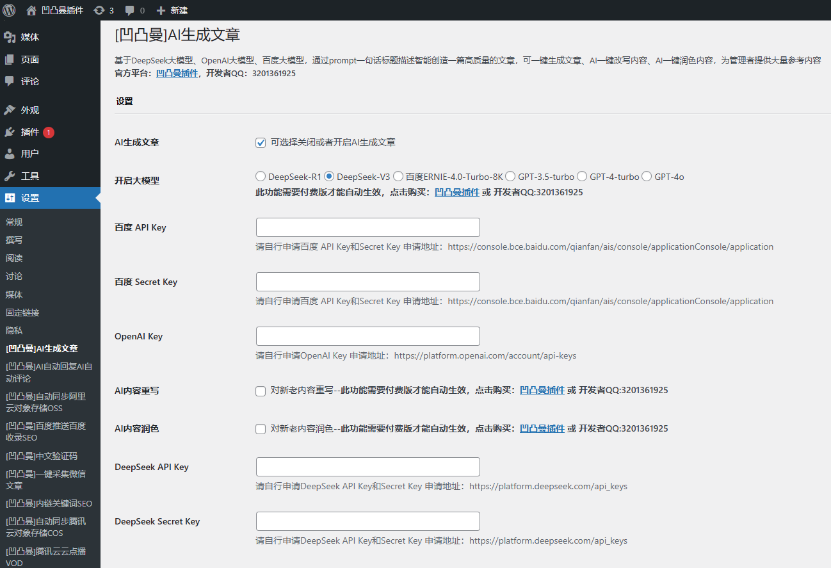Go to 常规 settings submenu

pyautogui.click(x=14, y=222)
